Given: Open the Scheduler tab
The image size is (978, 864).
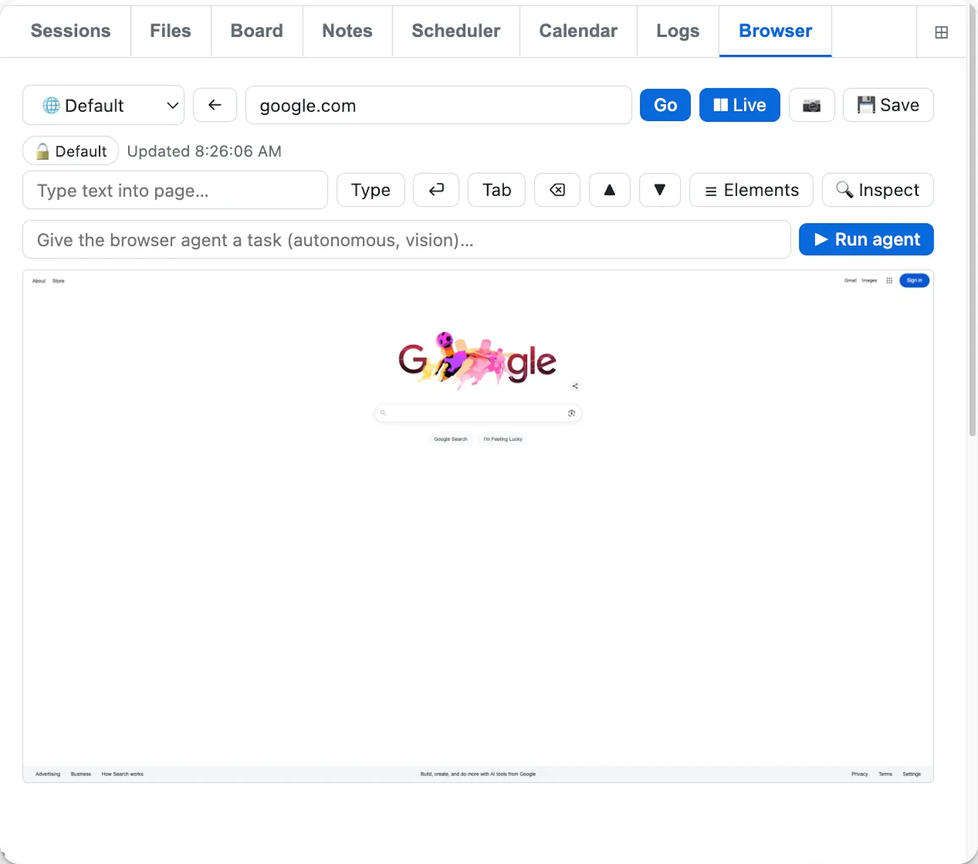Looking at the screenshot, I should pos(456,31).
